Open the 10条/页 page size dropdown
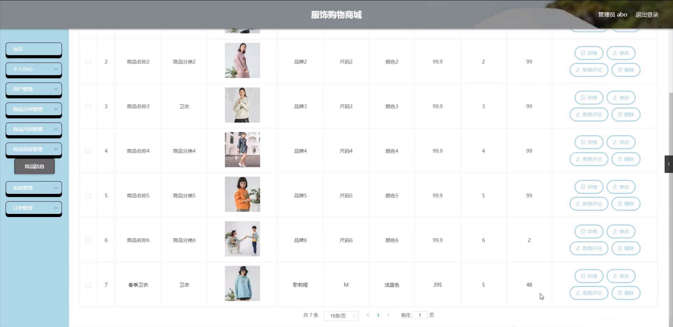Viewport: 673px width, 327px height. (x=341, y=316)
